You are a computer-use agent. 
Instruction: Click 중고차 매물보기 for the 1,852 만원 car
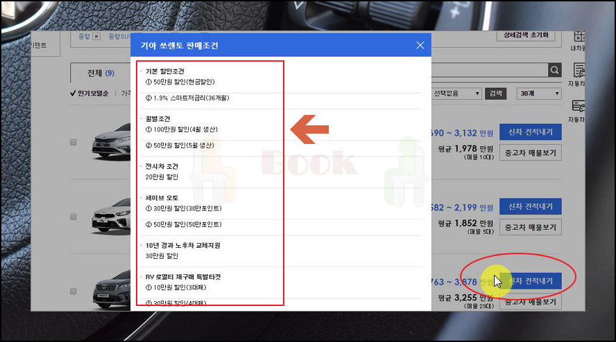point(531,228)
